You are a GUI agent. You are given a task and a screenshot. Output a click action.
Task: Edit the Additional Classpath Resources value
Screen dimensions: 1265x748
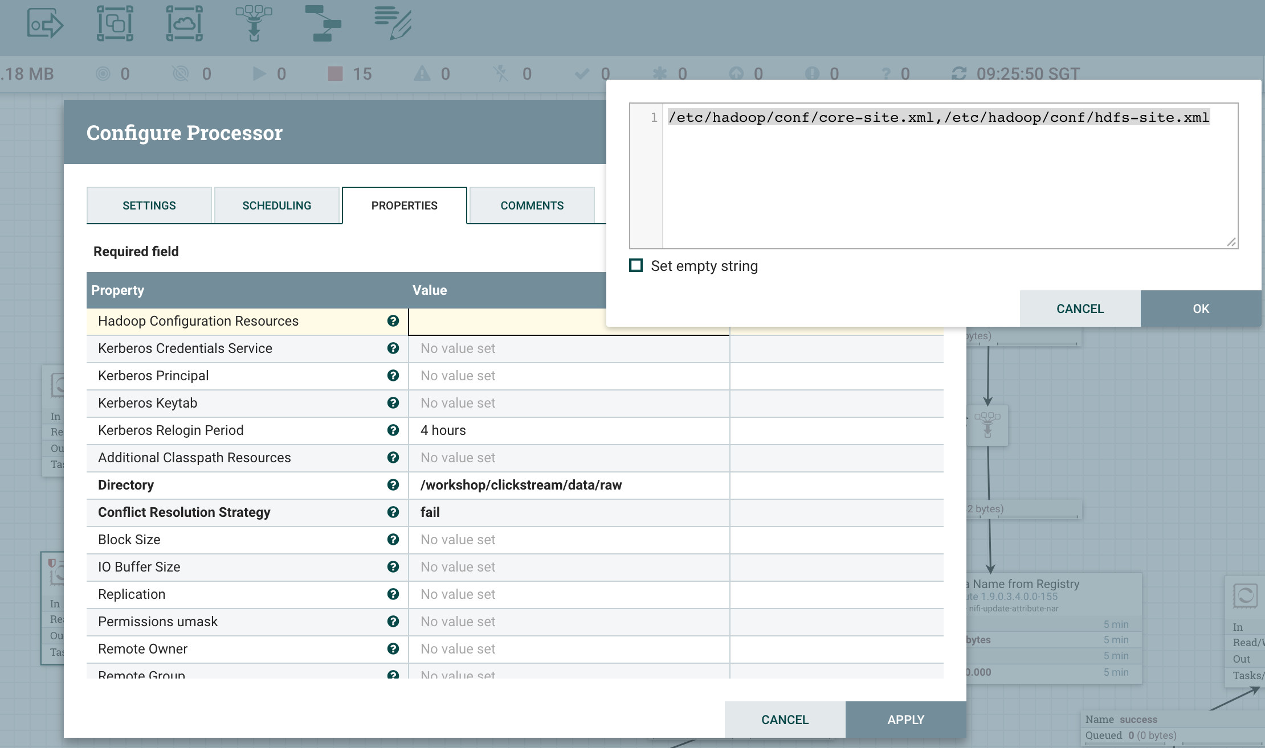(569, 458)
